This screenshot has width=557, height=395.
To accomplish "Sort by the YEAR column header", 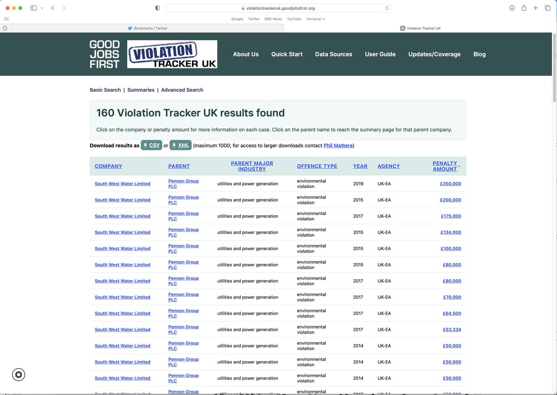I will (360, 166).
